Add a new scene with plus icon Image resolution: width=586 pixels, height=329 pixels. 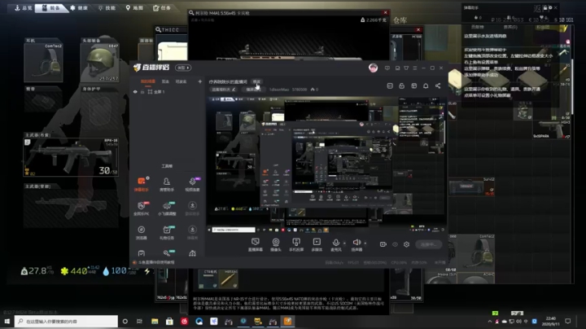click(199, 81)
